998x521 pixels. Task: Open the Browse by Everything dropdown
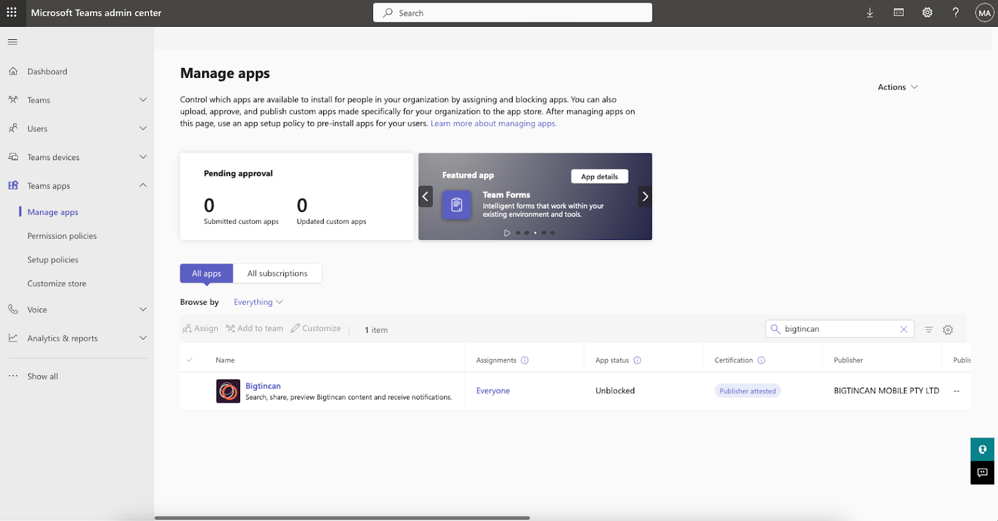click(x=258, y=302)
